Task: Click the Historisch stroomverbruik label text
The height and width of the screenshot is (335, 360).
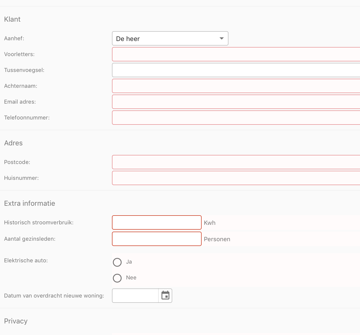Action: click(38, 222)
